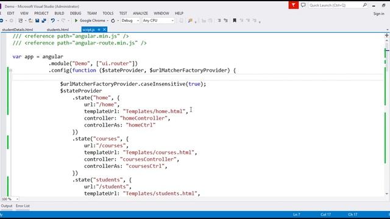The height and width of the screenshot is (219, 390).
Task: Open the VIEW menu
Action: pyautogui.click(x=24, y=13)
